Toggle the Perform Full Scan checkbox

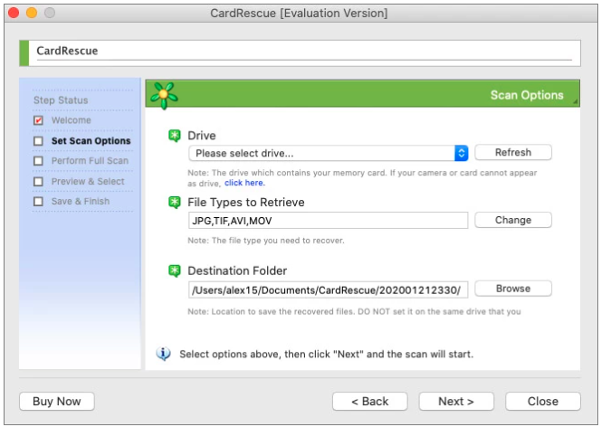38,161
